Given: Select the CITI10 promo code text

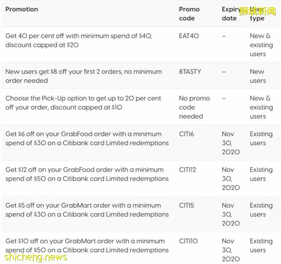Looking at the screenshot, I should tap(188, 241).
